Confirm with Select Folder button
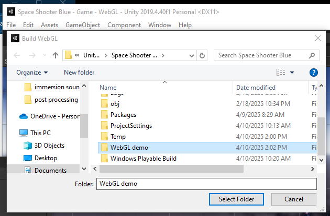This screenshot has height=216, width=330. pos(236,199)
